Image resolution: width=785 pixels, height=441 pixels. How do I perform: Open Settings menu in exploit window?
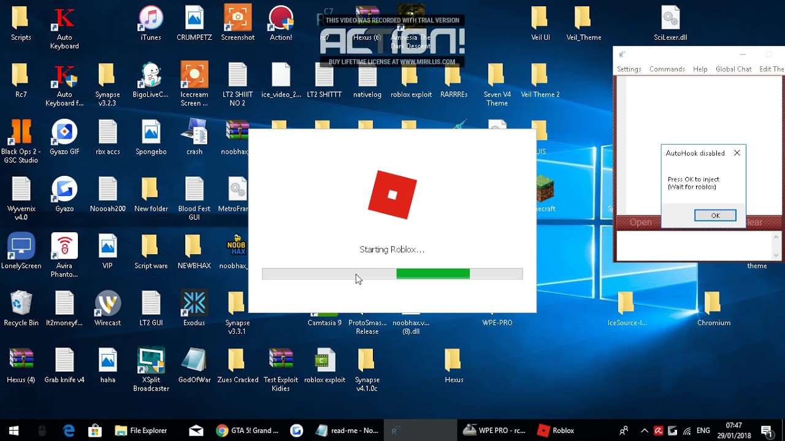point(629,69)
